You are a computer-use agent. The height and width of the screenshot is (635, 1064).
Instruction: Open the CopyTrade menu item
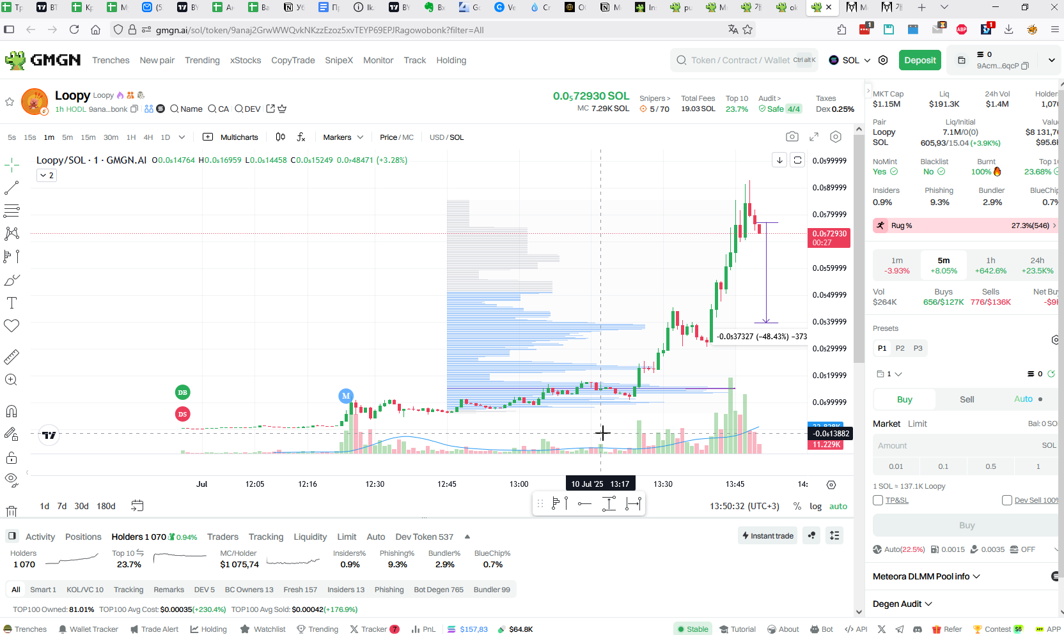(x=293, y=60)
